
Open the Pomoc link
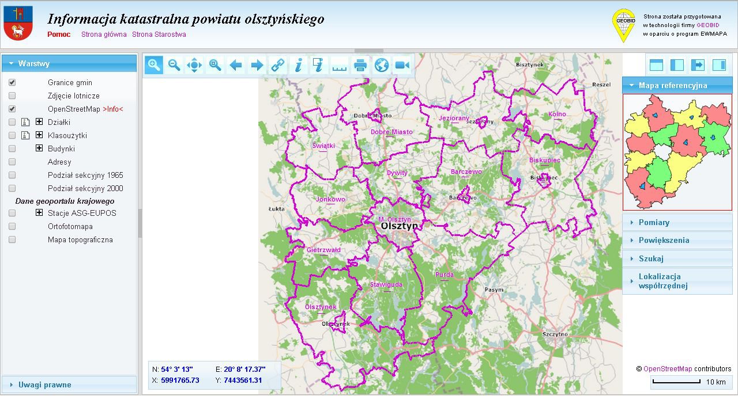(59, 35)
